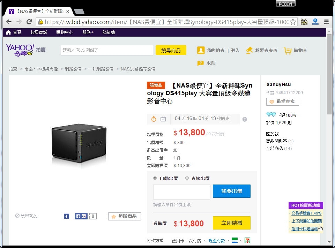
Task: Click the question mark help icon
Action: click(x=245, y=119)
